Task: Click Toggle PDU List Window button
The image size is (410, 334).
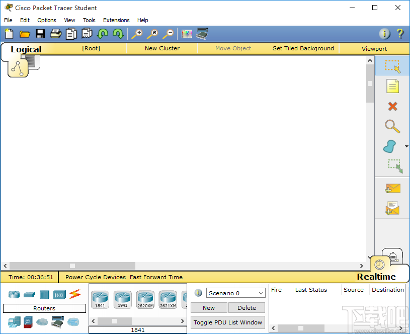Action: [x=228, y=322]
